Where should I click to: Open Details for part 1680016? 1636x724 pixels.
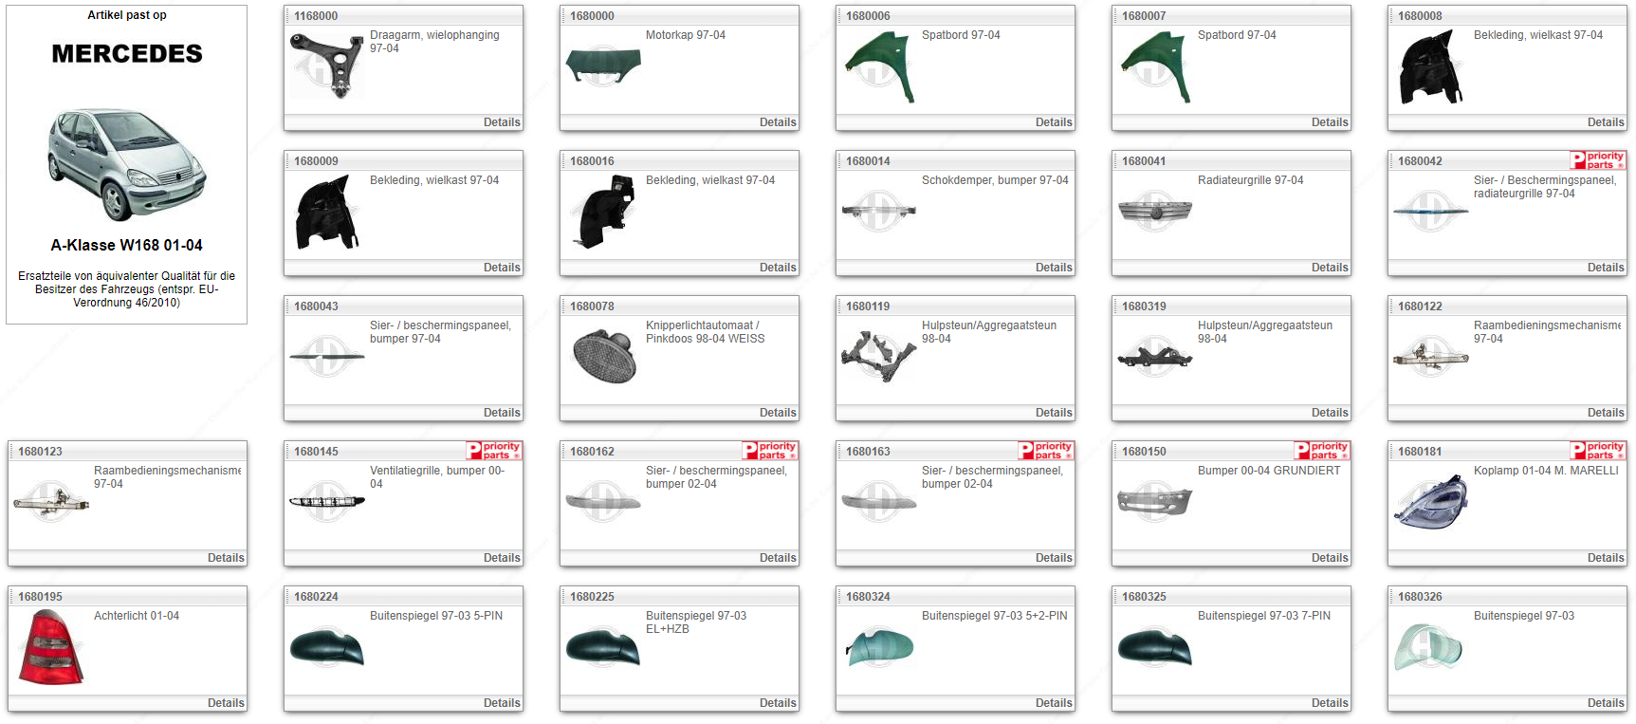pyautogui.click(x=778, y=268)
